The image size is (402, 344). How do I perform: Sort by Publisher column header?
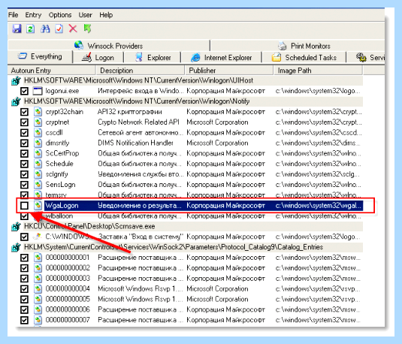tap(228, 71)
